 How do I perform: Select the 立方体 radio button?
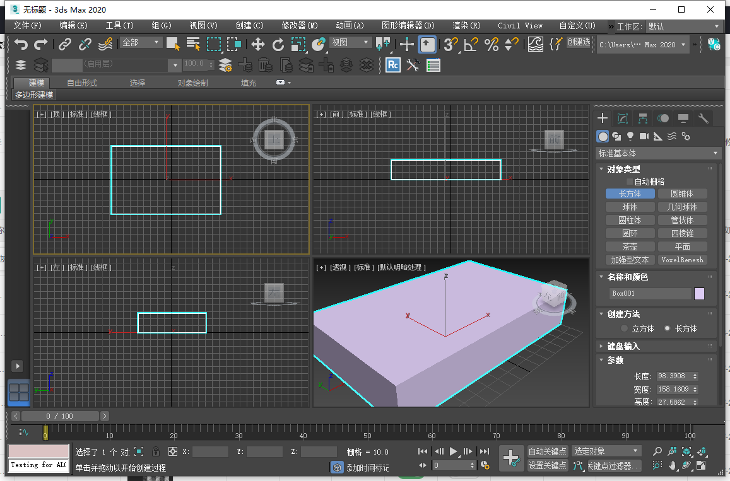point(624,328)
